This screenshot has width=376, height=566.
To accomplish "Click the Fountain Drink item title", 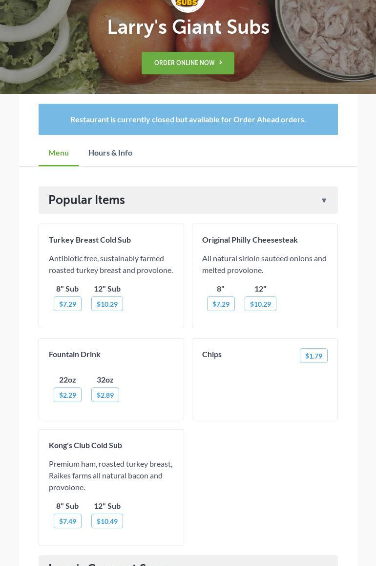I will 75,354.
